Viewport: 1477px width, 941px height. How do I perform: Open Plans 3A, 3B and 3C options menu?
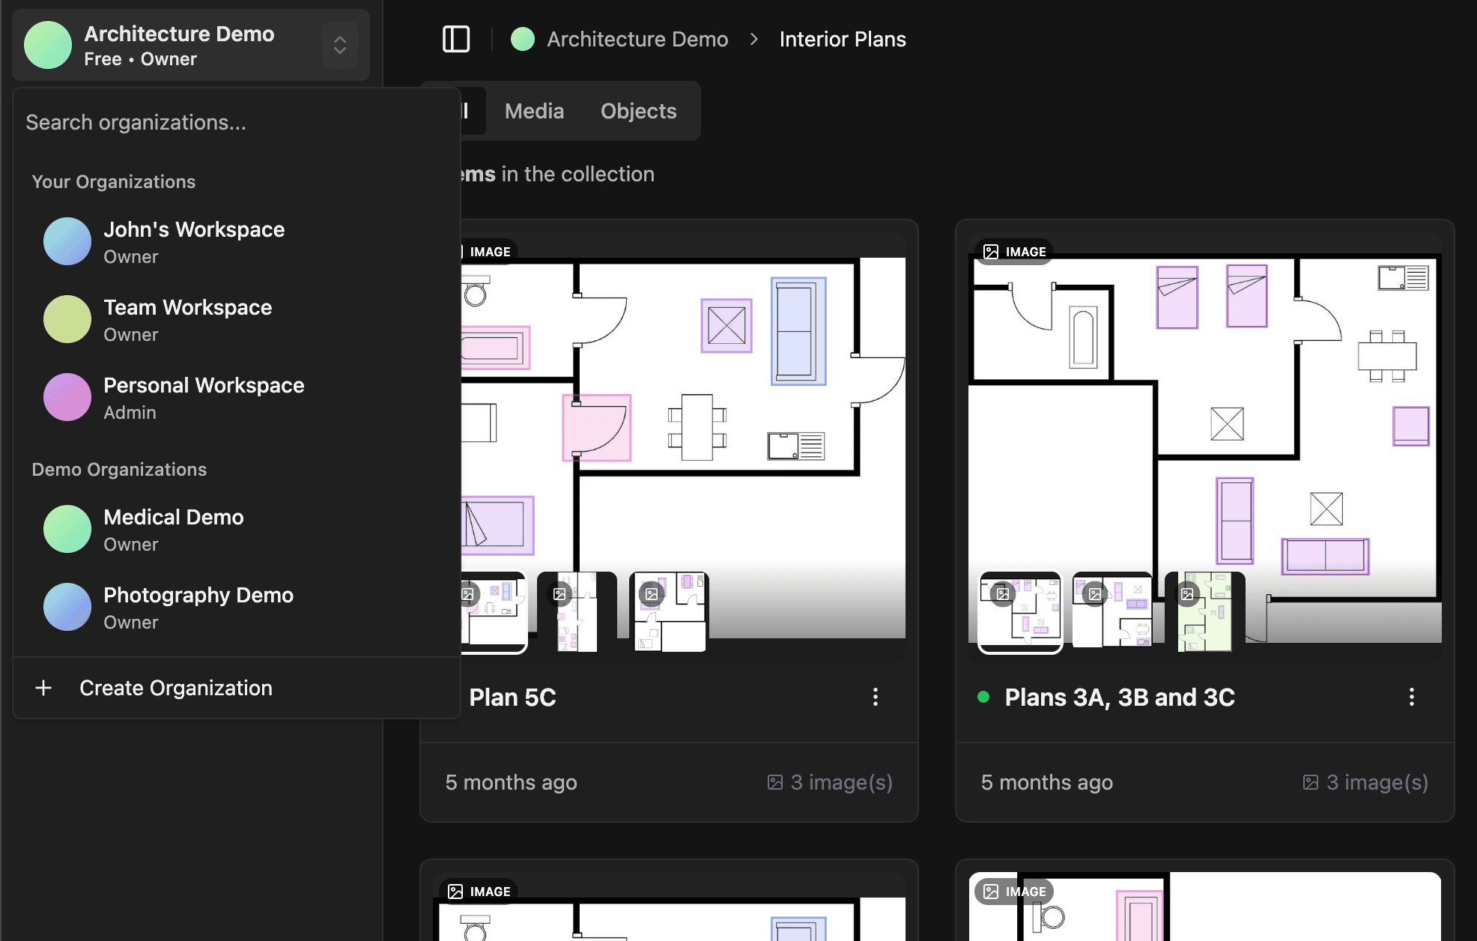(1411, 697)
